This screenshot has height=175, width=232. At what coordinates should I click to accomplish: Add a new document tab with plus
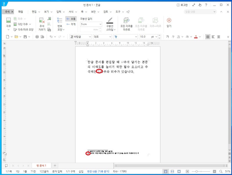tap(55, 165)
